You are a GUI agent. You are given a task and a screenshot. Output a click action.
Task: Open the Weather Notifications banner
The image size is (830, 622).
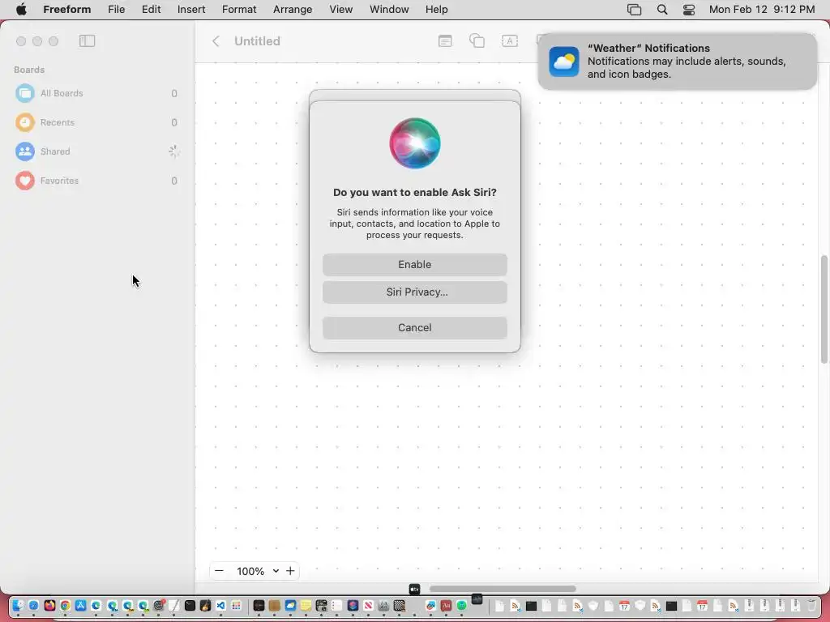[x=677, y=62]
